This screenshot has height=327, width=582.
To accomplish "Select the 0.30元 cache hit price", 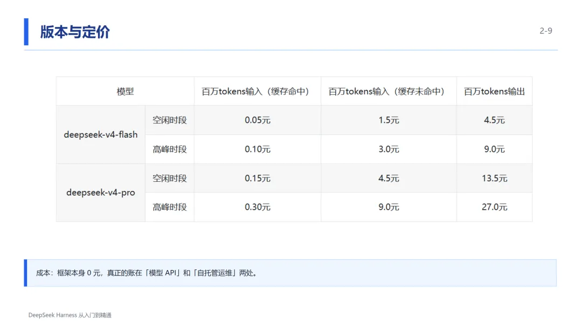I will (x=257, y=207).
